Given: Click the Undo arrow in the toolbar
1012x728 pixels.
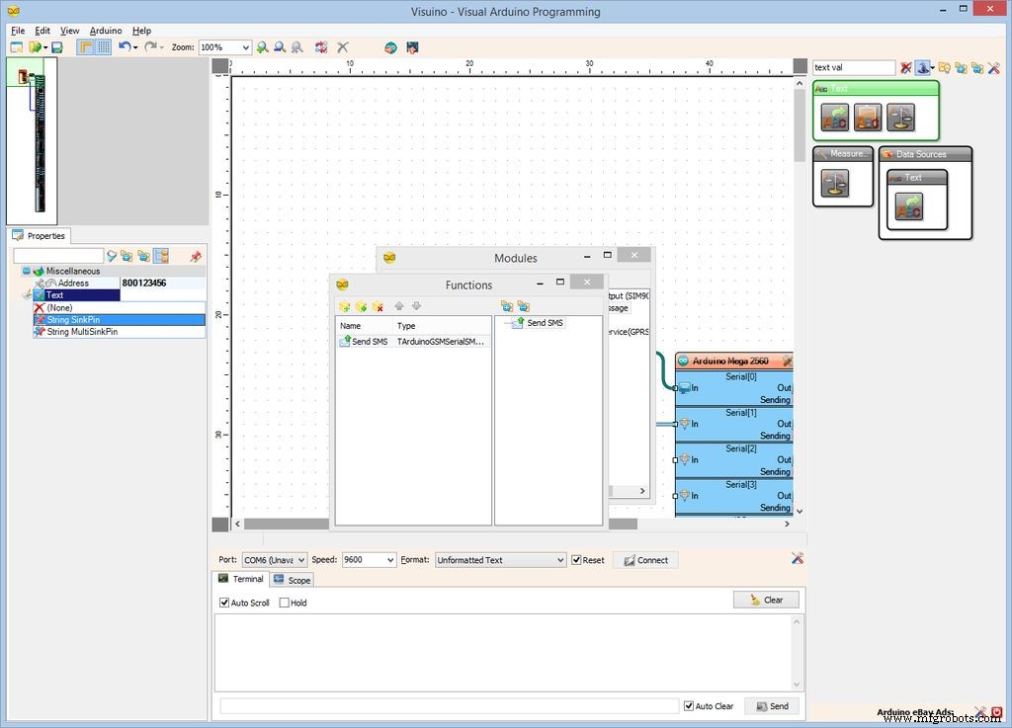Looking at the screenshot, I should click(x=124, y=47).
